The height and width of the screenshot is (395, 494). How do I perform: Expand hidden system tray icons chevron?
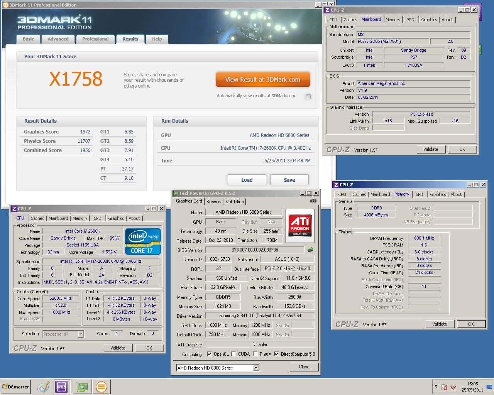pos(436,387)
